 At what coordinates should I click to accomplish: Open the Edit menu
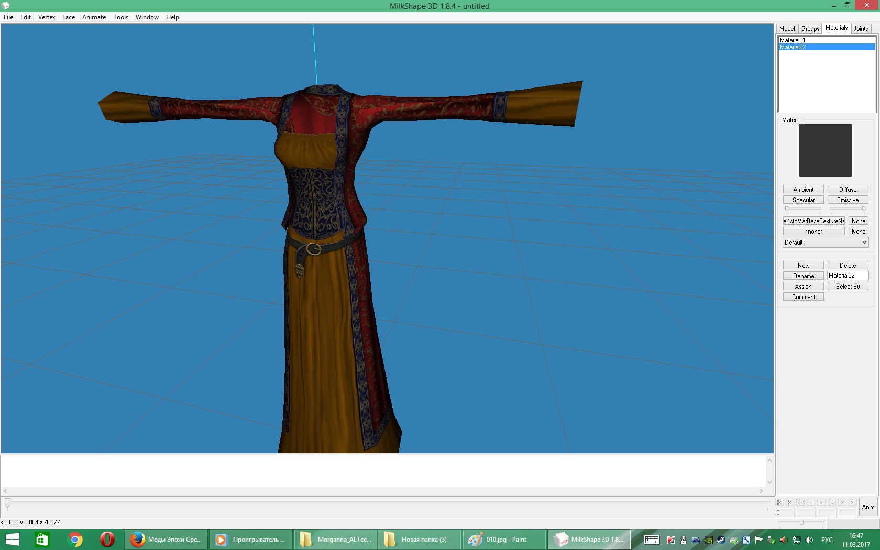coord(26,17)
